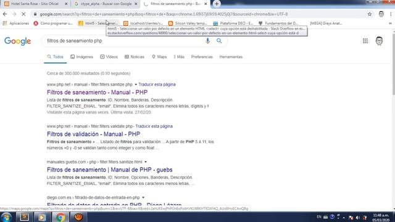
Task: Go back to previous page
Action: [5, 14]
